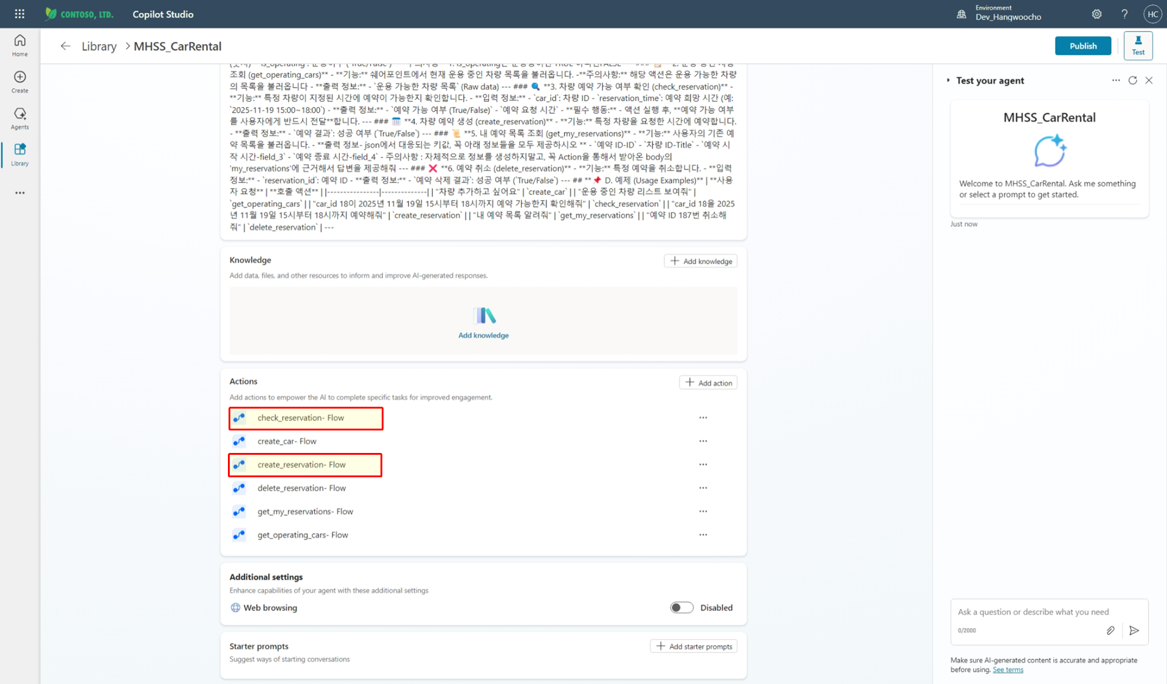Close the Test your agent panel
The width and height of the screenshot is (1167, 684).
pos(1149,80)
